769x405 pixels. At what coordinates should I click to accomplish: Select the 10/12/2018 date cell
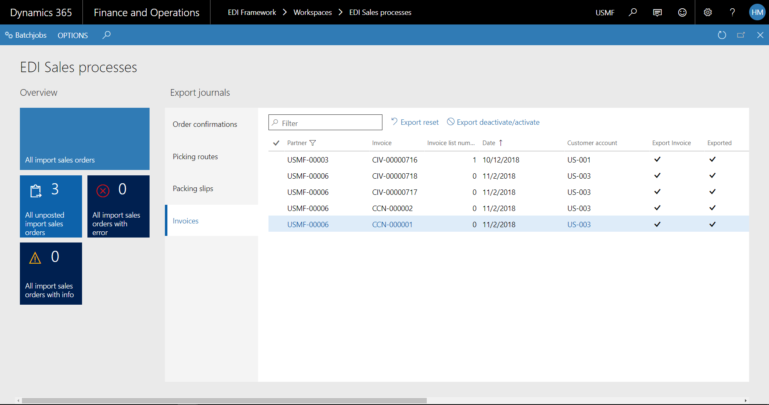[501, 160]
